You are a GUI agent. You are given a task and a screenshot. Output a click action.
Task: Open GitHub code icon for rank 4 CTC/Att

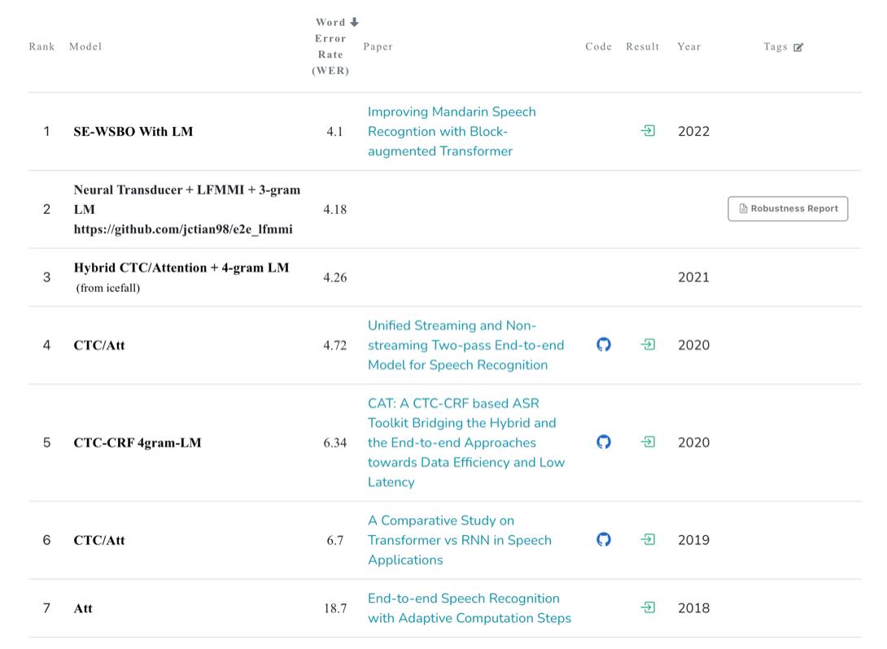[603, 345]
